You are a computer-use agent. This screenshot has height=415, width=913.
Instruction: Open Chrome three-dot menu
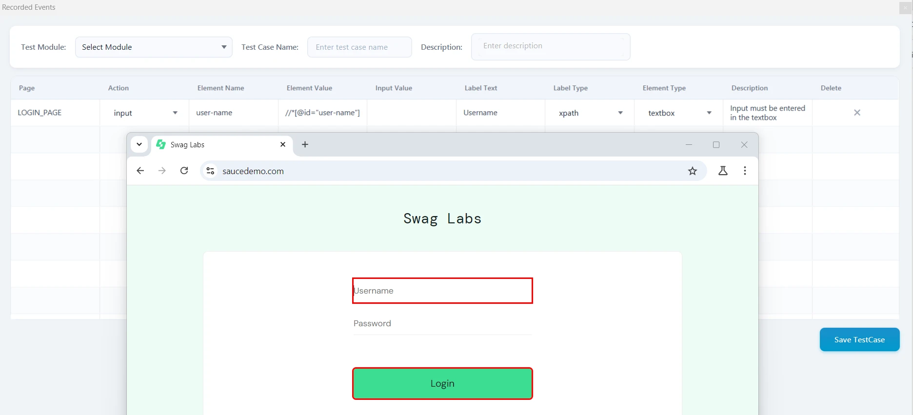click(x=745, y=171)
